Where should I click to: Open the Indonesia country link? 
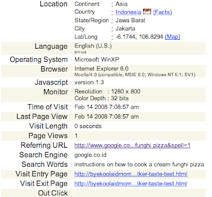point(128,12)
